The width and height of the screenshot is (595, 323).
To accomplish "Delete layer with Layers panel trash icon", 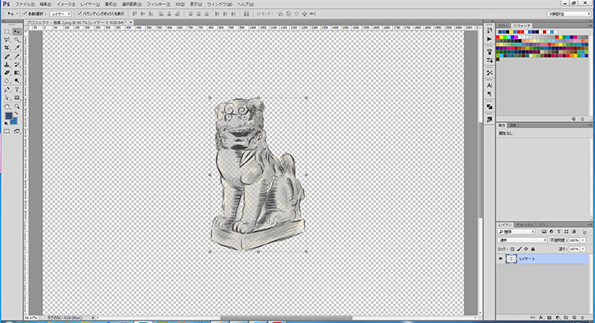I will point(582,317).
